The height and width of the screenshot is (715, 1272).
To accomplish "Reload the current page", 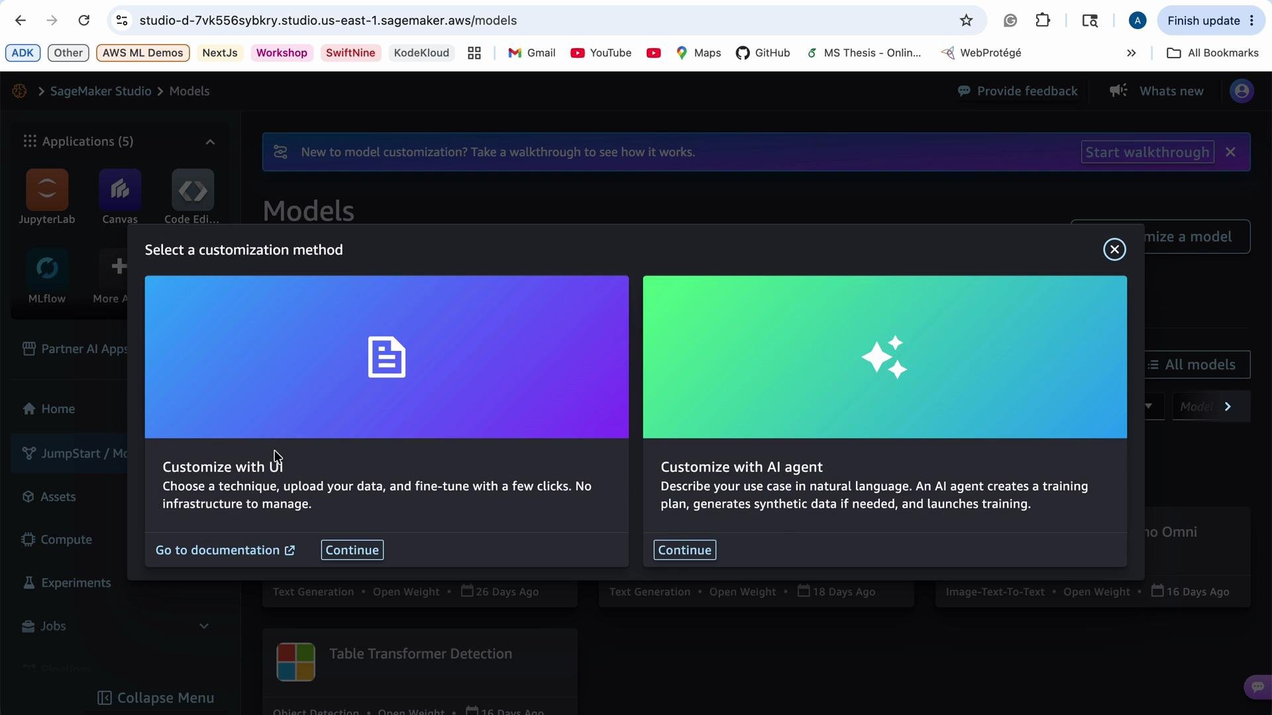I will (83, 21).
